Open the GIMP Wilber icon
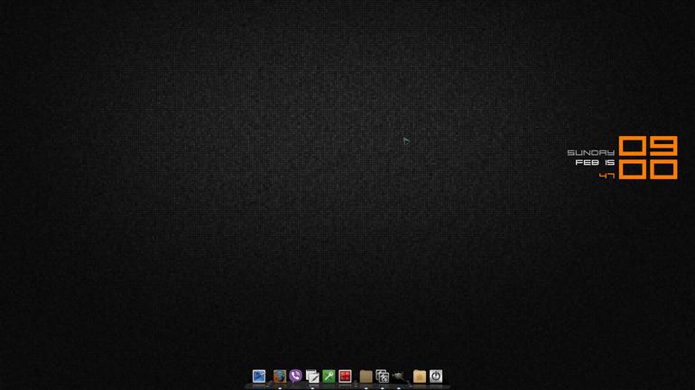The image size is (695, 390). 398,376
